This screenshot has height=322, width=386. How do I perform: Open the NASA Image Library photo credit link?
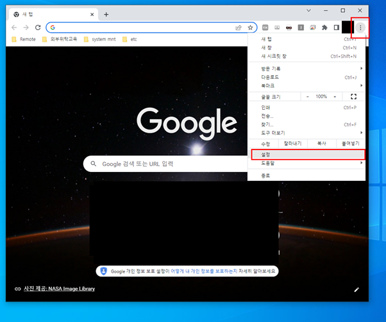(59, 289)
